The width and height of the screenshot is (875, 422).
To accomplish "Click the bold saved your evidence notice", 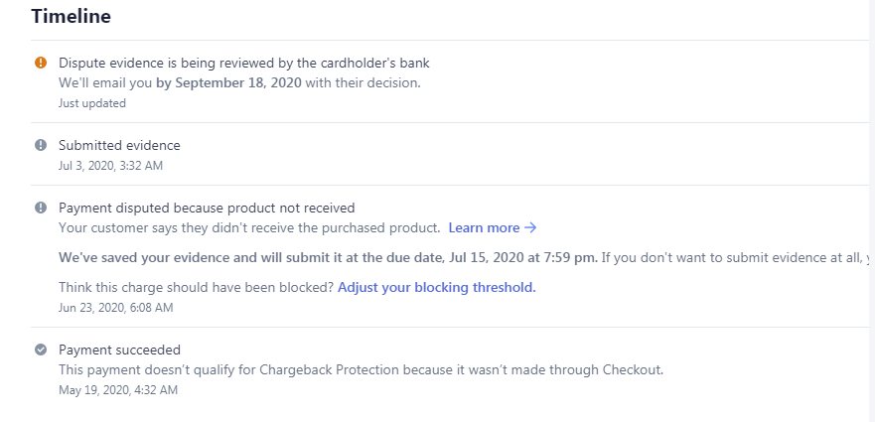I will [328, 257].
